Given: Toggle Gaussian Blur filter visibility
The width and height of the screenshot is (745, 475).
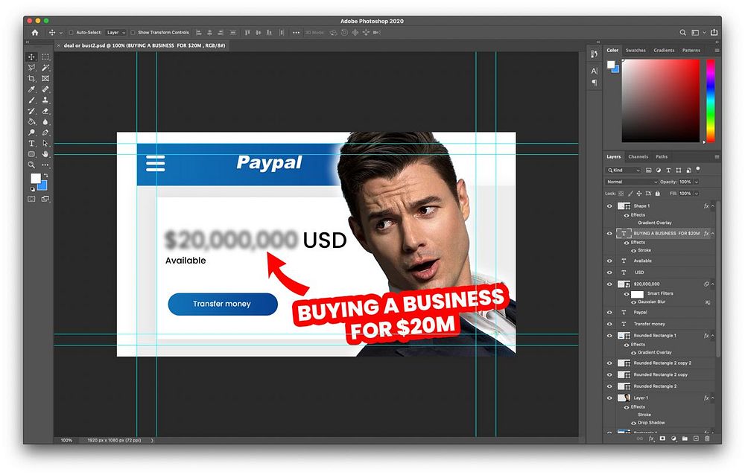Looking at the screenshot, I should [634, 302].
